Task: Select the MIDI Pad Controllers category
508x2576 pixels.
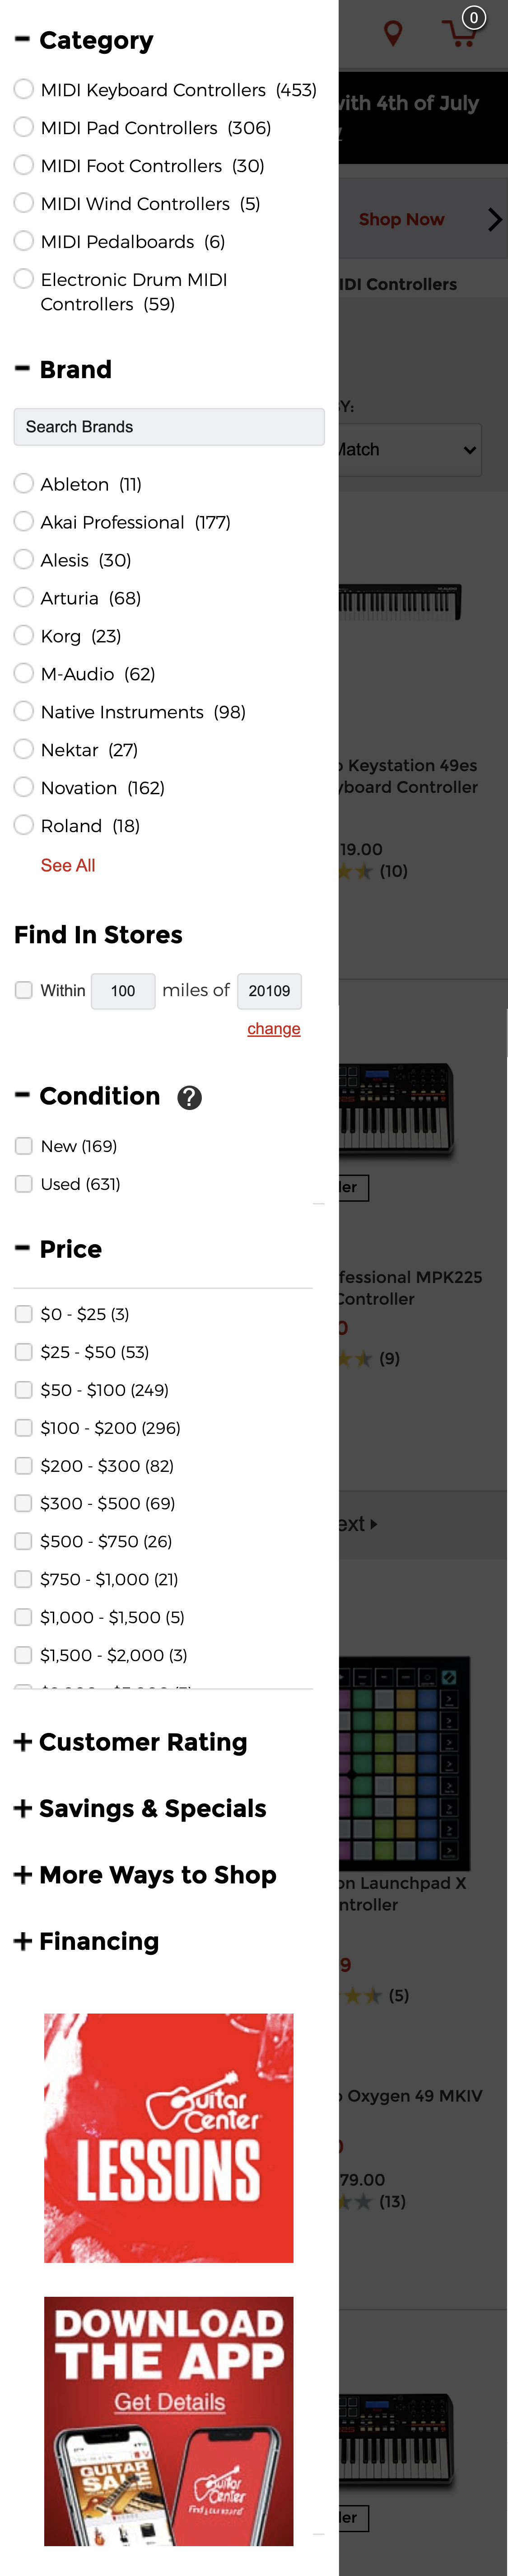Action: coord(24,127)
